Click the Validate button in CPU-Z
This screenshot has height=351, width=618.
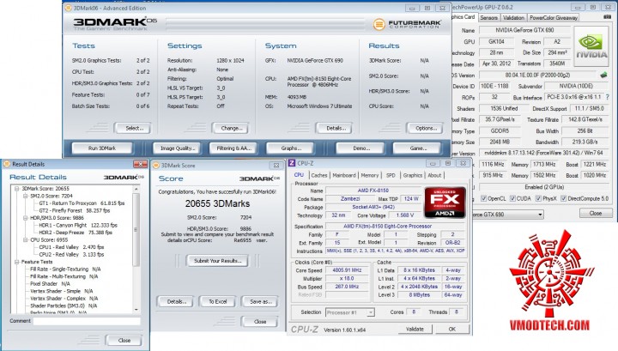415,329
